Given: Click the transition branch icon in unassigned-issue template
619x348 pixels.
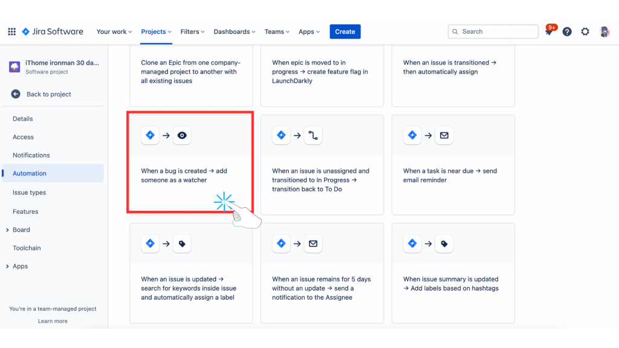Looking at the screenshot, I should tap(313, 135).
